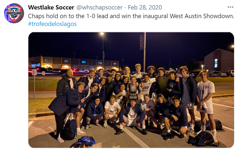The image size is (237, 150).
Task: Open the Feb 28, 2020 timestamp
Action: point(145,7)
